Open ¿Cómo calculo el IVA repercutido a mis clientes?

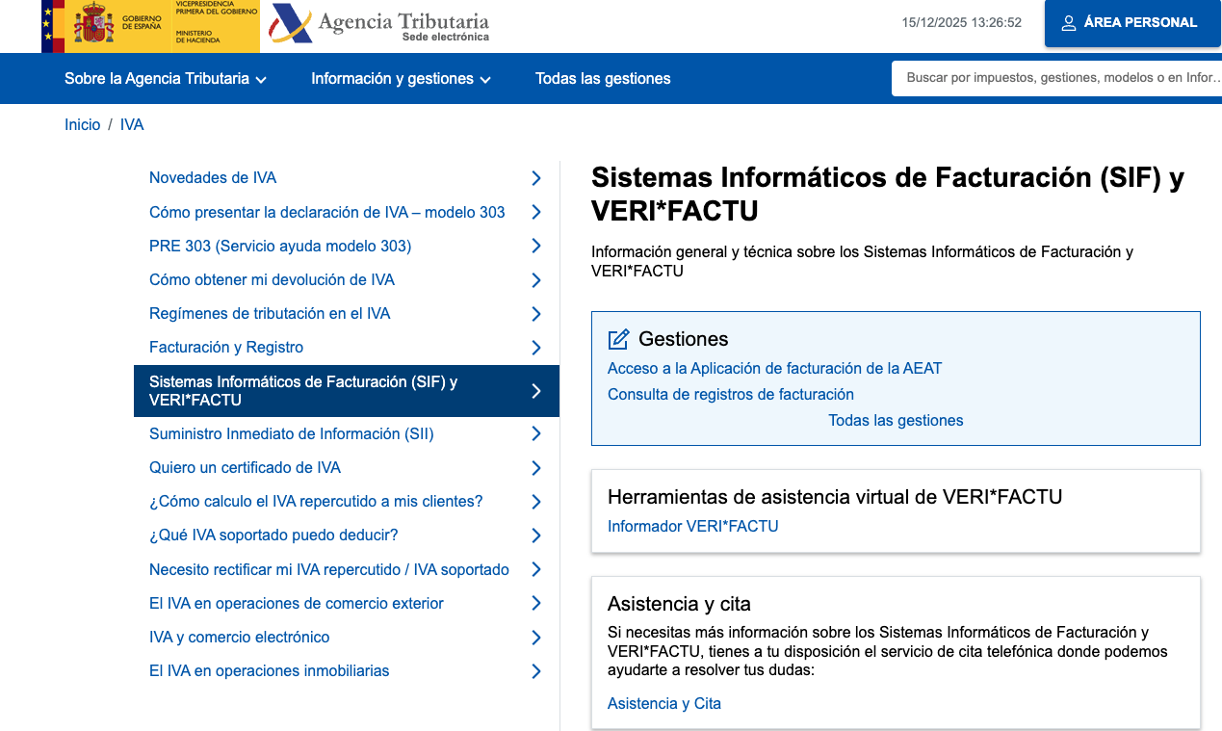(x=316, y=501)
